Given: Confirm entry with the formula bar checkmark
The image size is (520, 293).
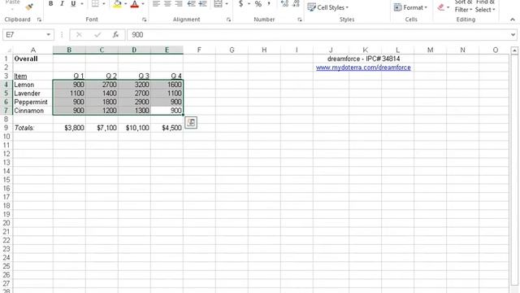Looking at the screenshot, I should 97,34.
